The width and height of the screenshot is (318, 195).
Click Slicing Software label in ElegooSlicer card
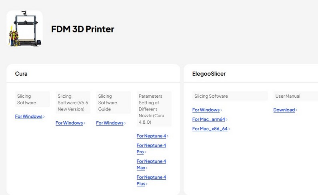(211, 96)
